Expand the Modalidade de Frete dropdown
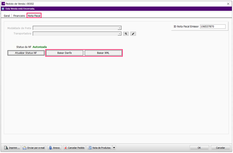The height and width of the screenshot is (153, 233). [119, 28]
